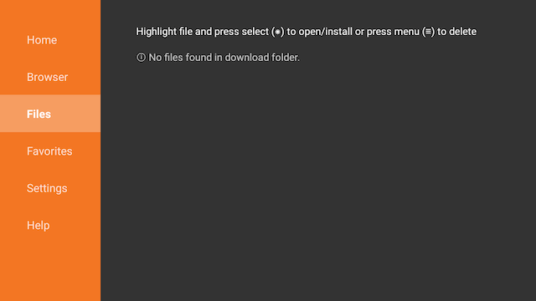Click the No files found message

218,58
